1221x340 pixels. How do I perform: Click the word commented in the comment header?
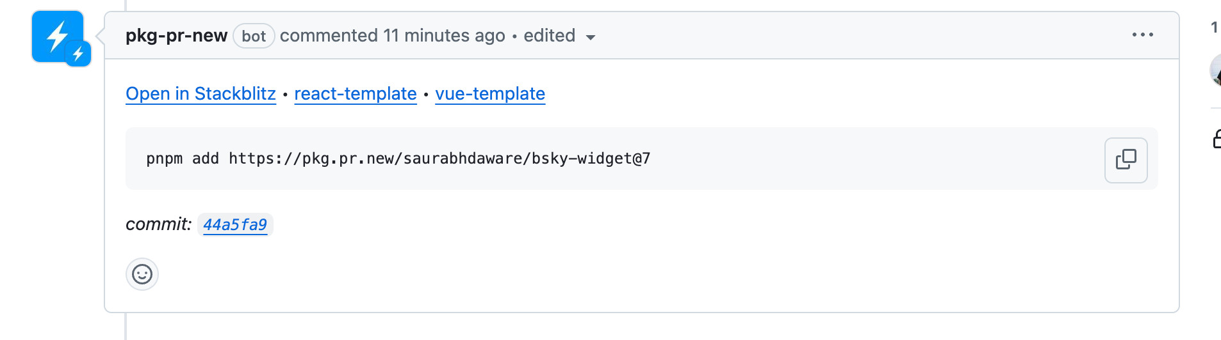coord(329,36)
